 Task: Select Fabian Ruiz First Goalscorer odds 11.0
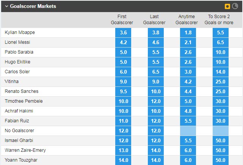coord(123,121)
